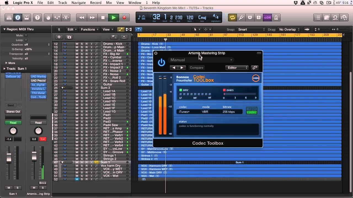Viewport: 353px width, 198px height.
Task: Toggle the Cycle mode button
Action: (x=232, y=18)
